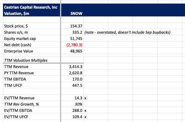
Task: Click the 'EV/TTM EBITDA' label
Action: click(18, 111)
